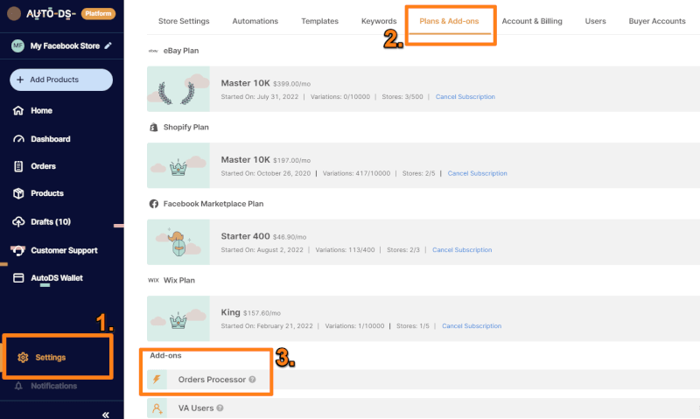Open the Products menu item
Viewport: 700px width, 419px height.
[47, 193]
